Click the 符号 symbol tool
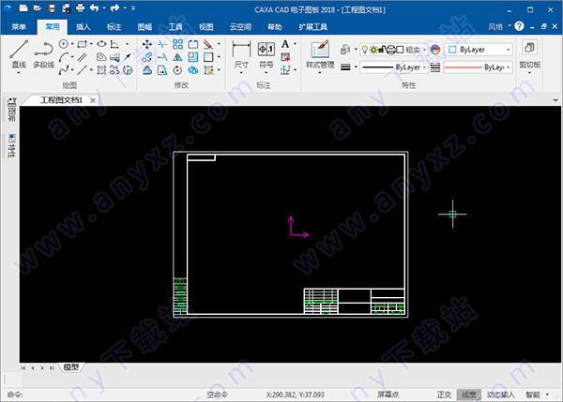Screen dimensions: 563x402 (266, 54)
